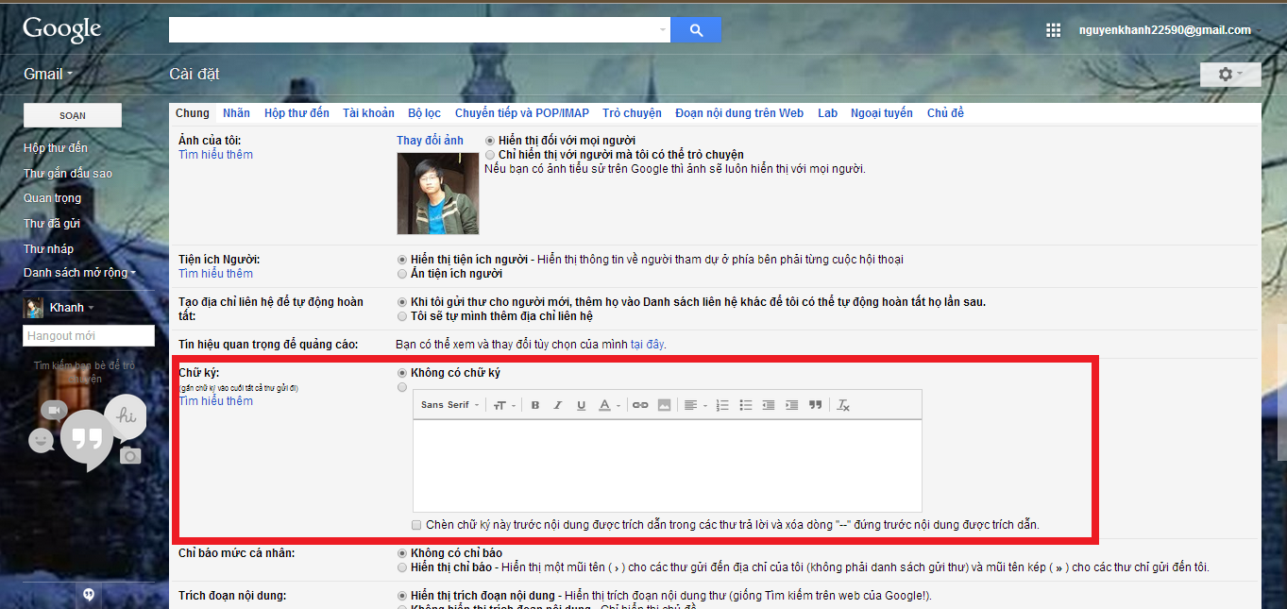
Task: Check 'Chèn chữ ký này trước nội dung' box
Action: click(416, 524)
